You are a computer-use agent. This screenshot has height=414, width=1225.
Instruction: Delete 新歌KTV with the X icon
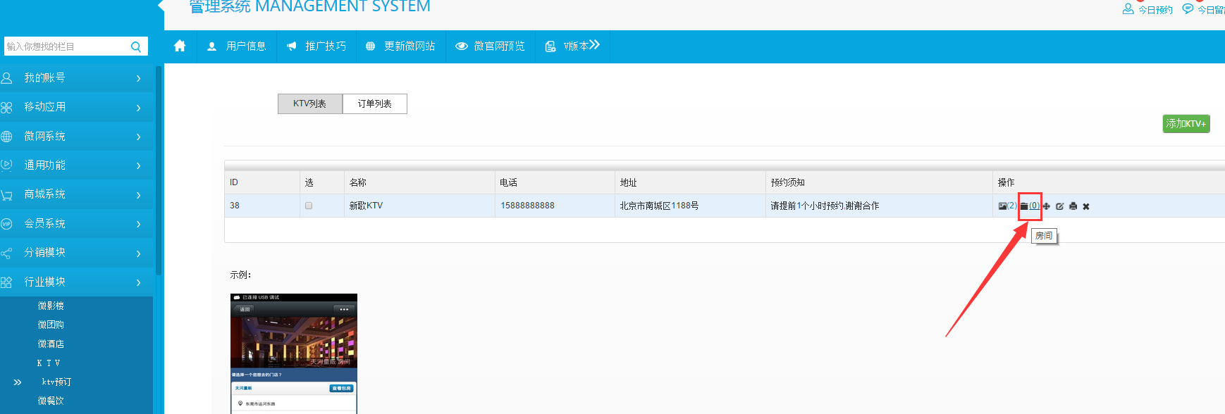(x=1086, y=206)
